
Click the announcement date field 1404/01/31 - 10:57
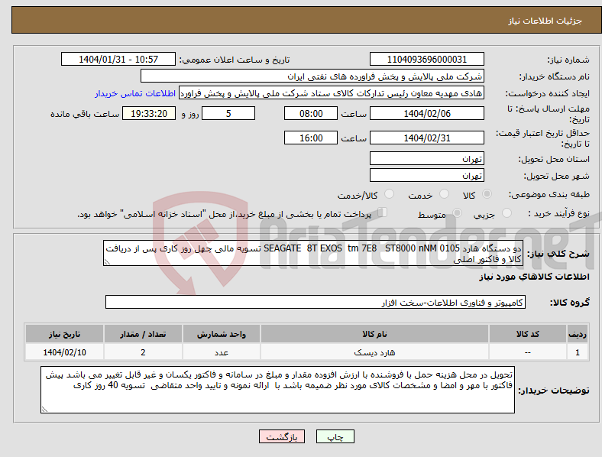point(118,59)
